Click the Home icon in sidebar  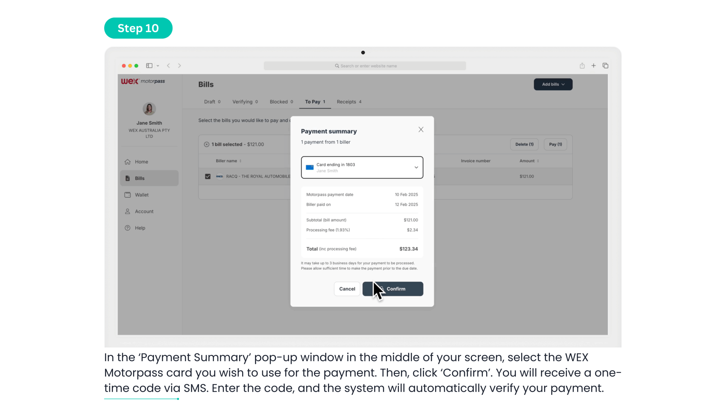pos(127,162)
